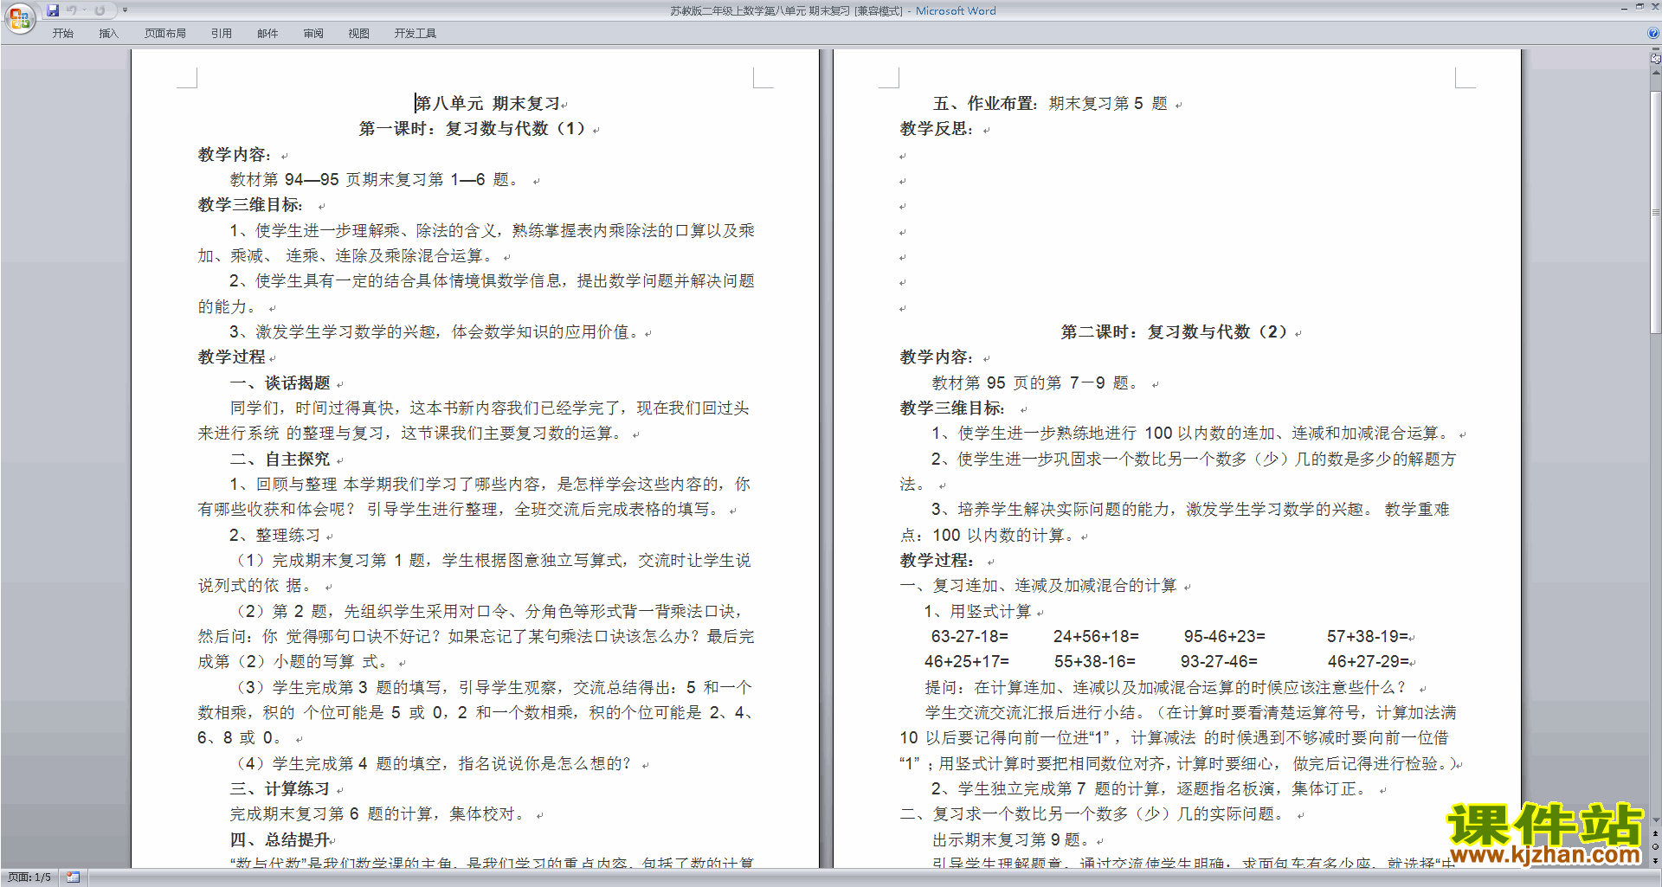Select the 视图 ribbon tab
The image size is (1662, 887).
click(358, 33)
